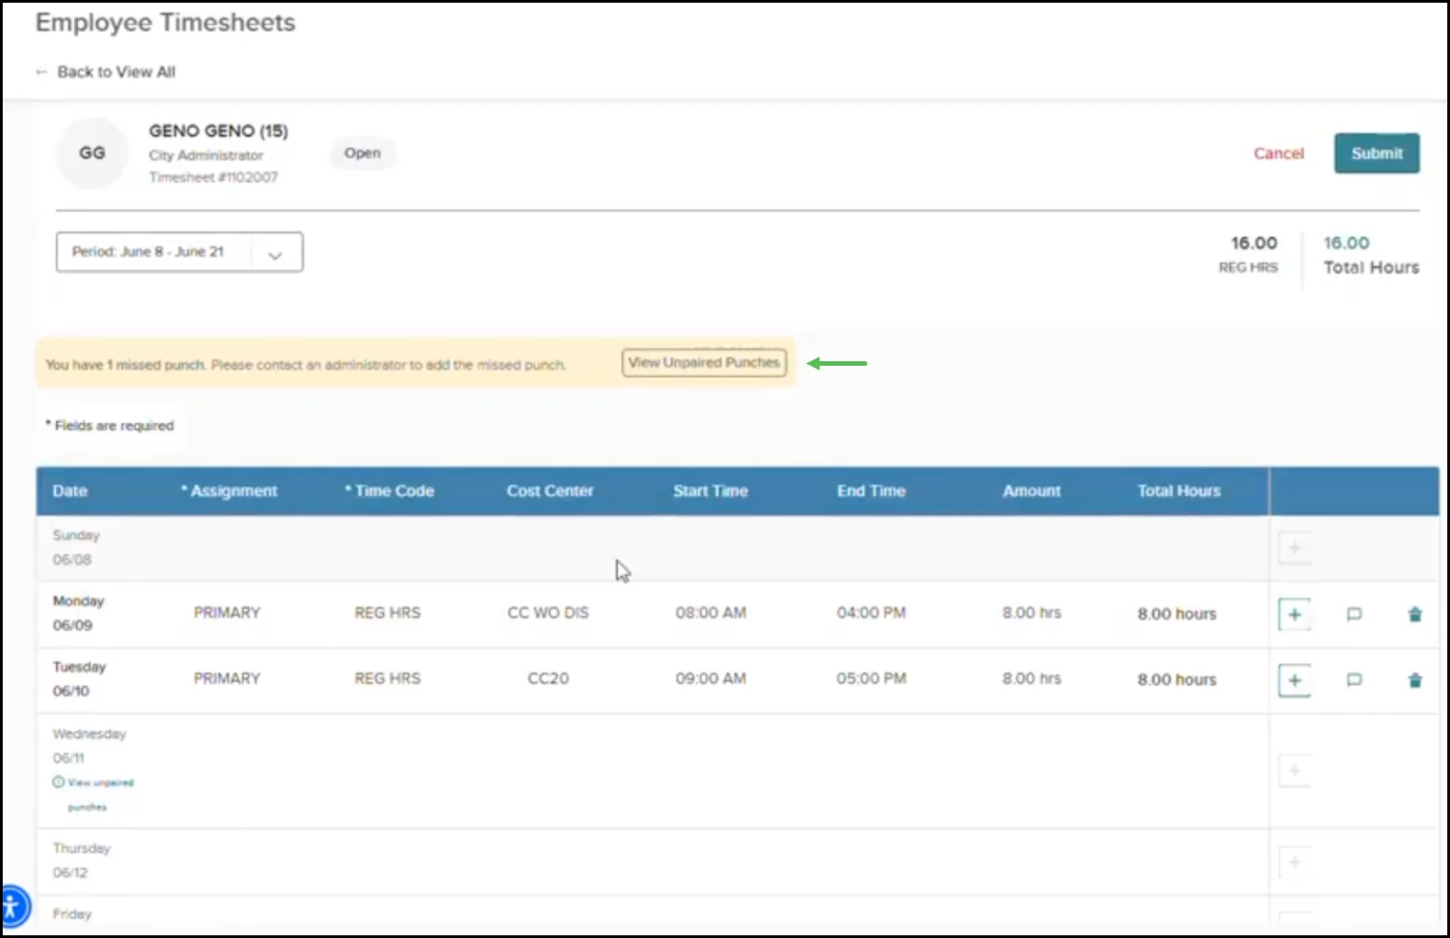Click the Assignment column header
The image size is (1450, 938).
tap(230, 491)
